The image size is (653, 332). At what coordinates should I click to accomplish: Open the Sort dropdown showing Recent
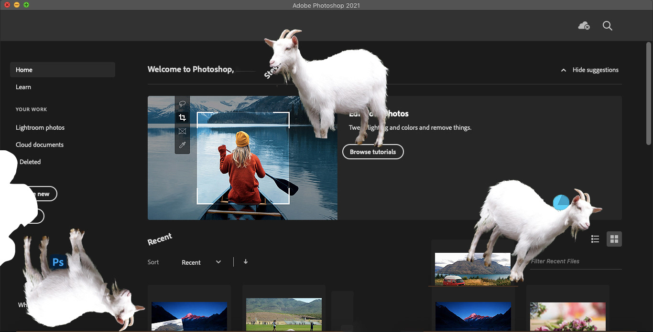201,262
